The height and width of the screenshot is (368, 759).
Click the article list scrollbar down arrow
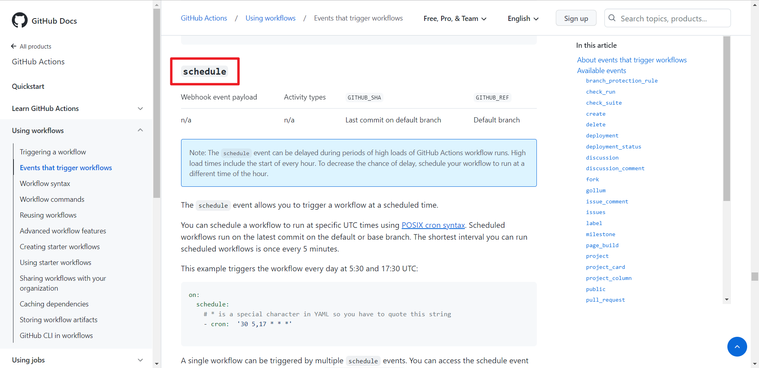[x=727, y=300]
